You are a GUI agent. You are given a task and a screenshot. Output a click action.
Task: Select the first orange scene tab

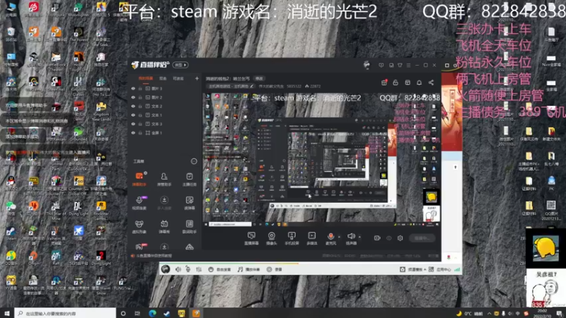coord(146,78)
